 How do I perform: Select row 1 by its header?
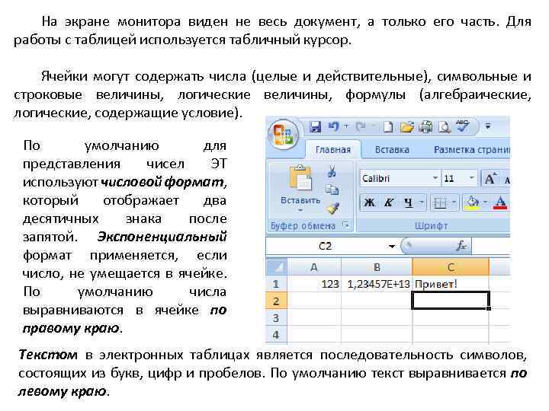coord(276,284)
